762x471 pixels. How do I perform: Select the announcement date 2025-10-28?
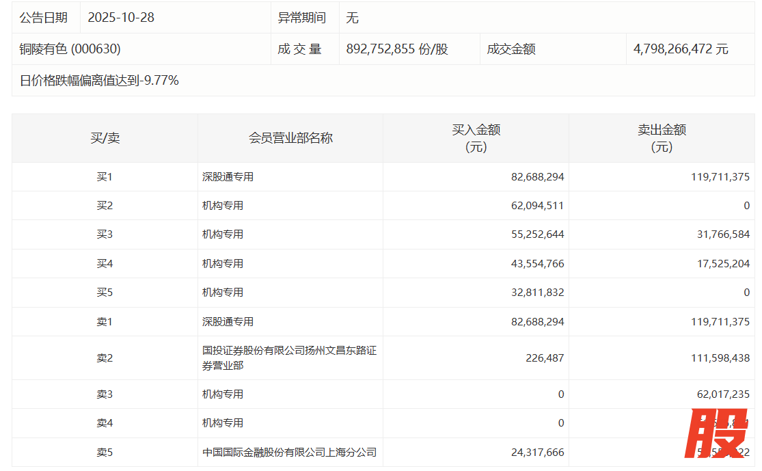tap(121, 18)
